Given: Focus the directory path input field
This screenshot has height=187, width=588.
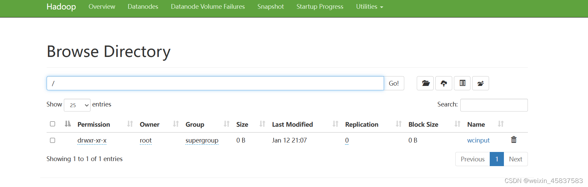Looking at the screenshot, I should (215, 83).
